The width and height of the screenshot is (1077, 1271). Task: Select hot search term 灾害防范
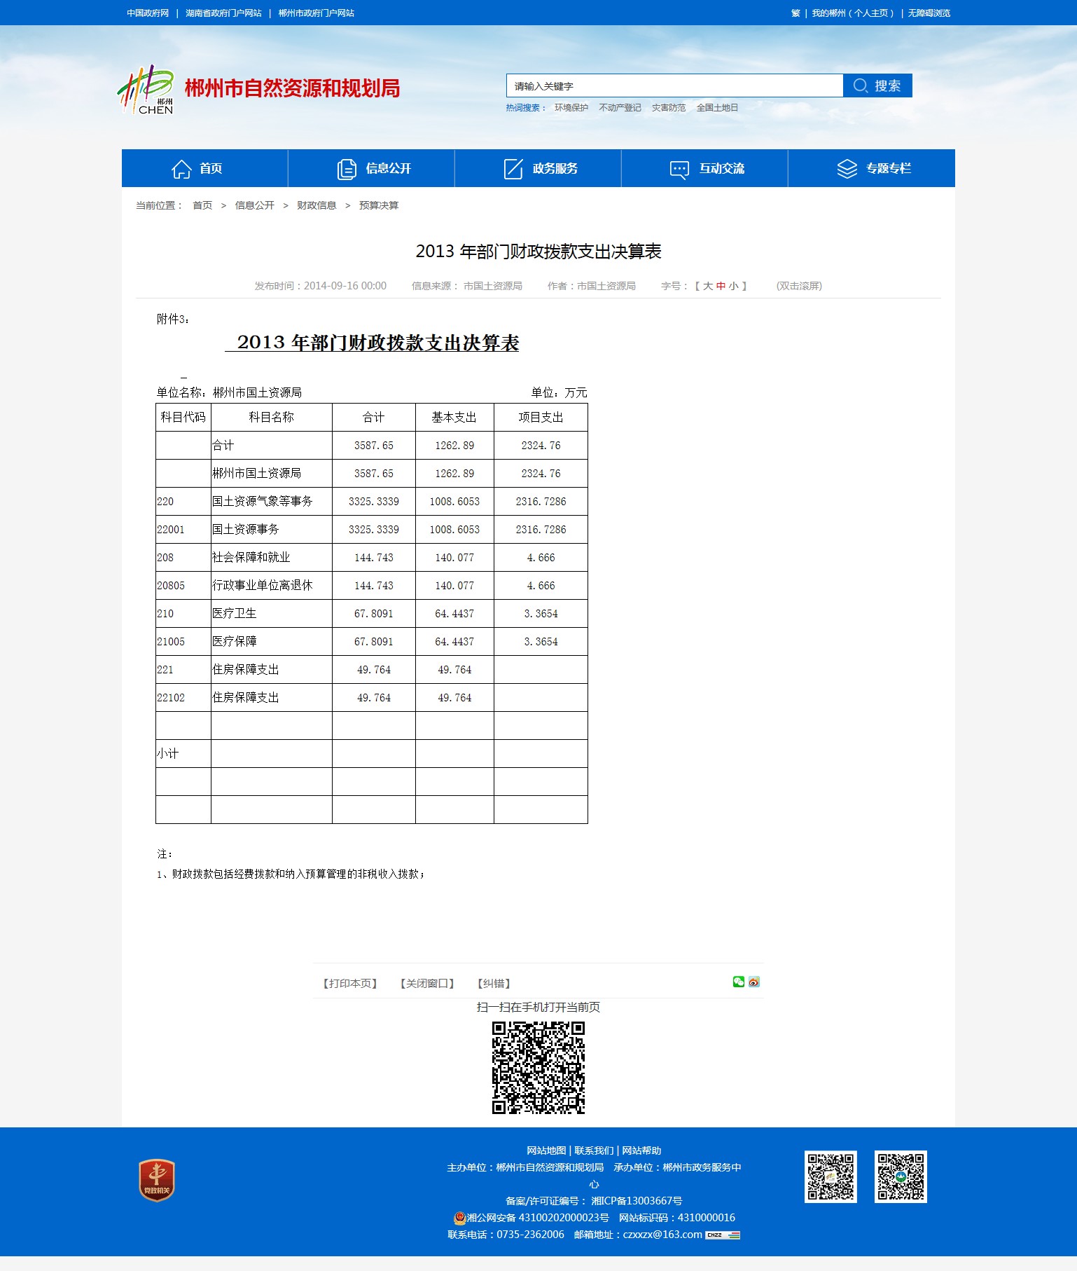[x=669, y=108]
